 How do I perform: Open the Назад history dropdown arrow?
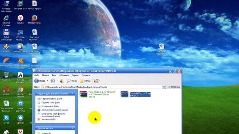(48, 81)
